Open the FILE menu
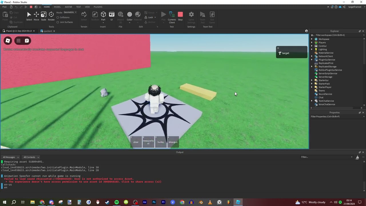The width and height of the screenshot is (366, 206). [4, 7]
